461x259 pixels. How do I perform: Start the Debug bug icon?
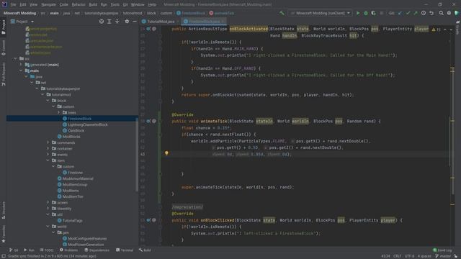coord(366,13)
